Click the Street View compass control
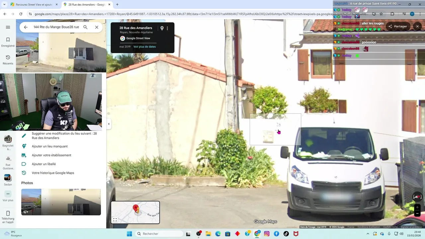 point(417,197)
